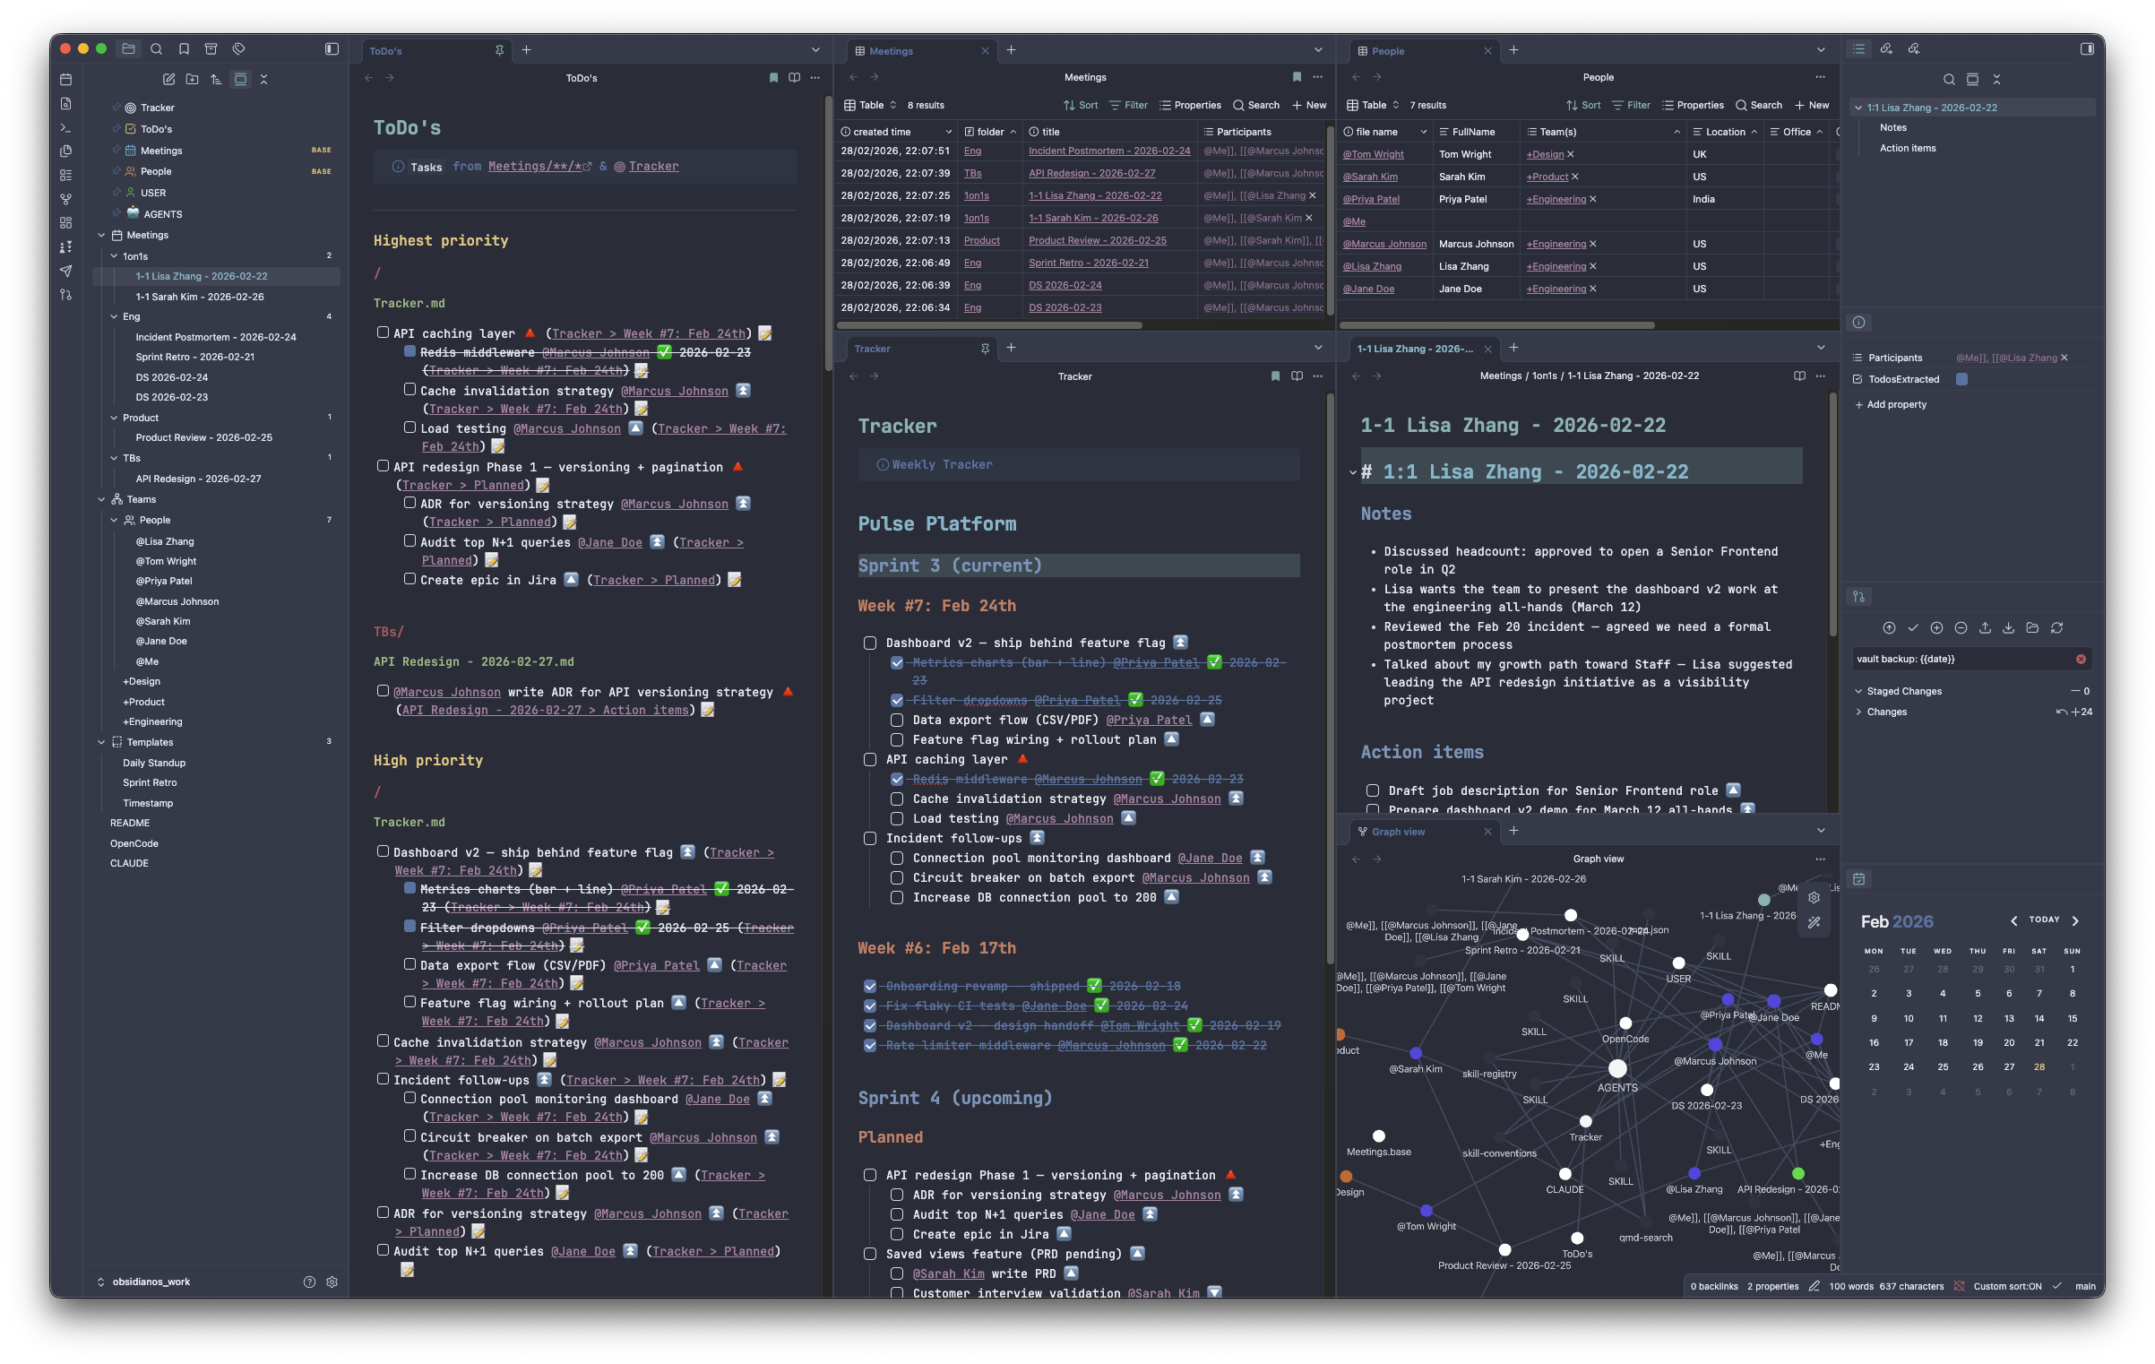The image size is (2155, 1364).
Task: Toggle reading mode in ToDo's pane
Action: point(794,78)
